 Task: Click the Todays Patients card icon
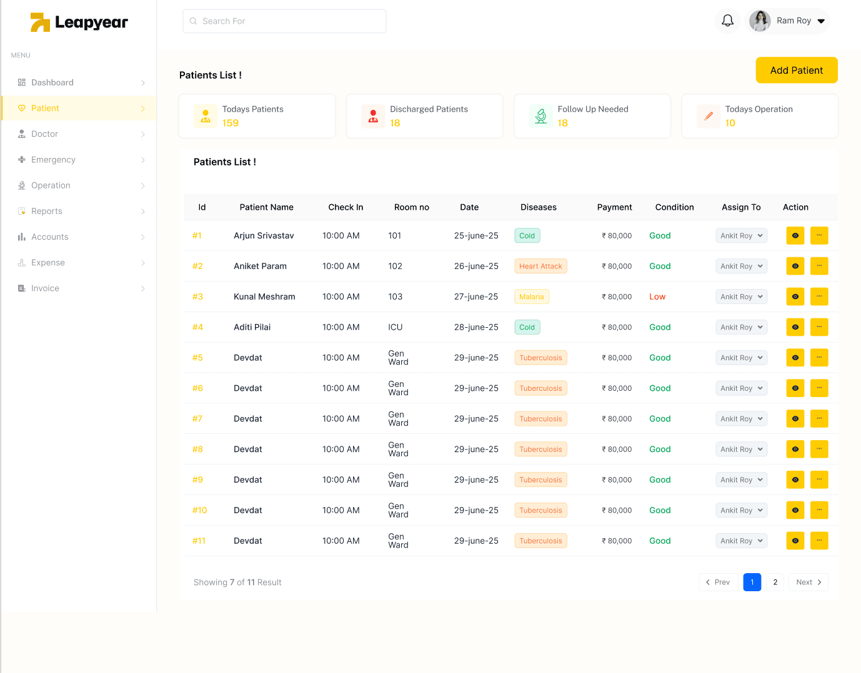[x=206, y=116]
